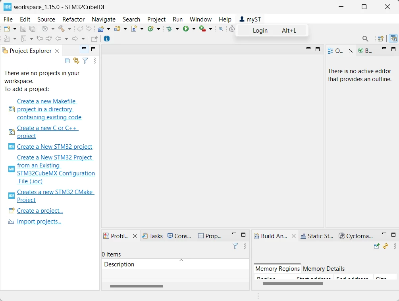Click the Next Annotation icon
This screenshot has width=399, height=301.
[x=7, y=39]
